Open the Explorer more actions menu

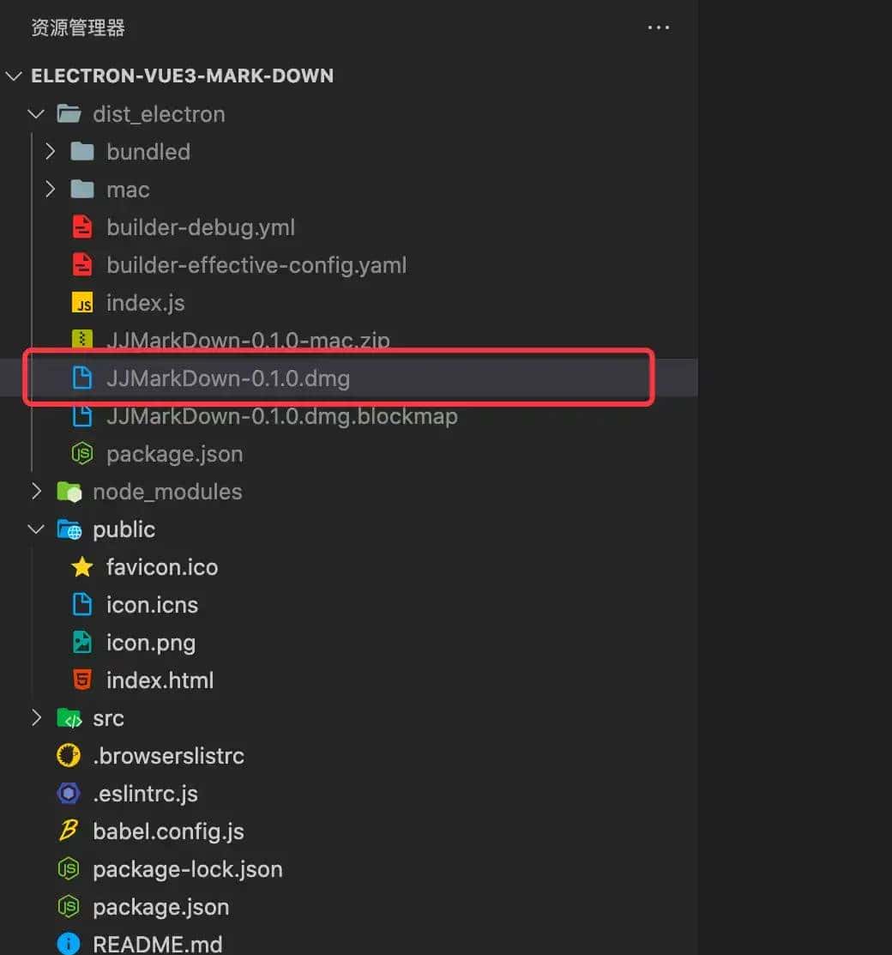(658, 27)
